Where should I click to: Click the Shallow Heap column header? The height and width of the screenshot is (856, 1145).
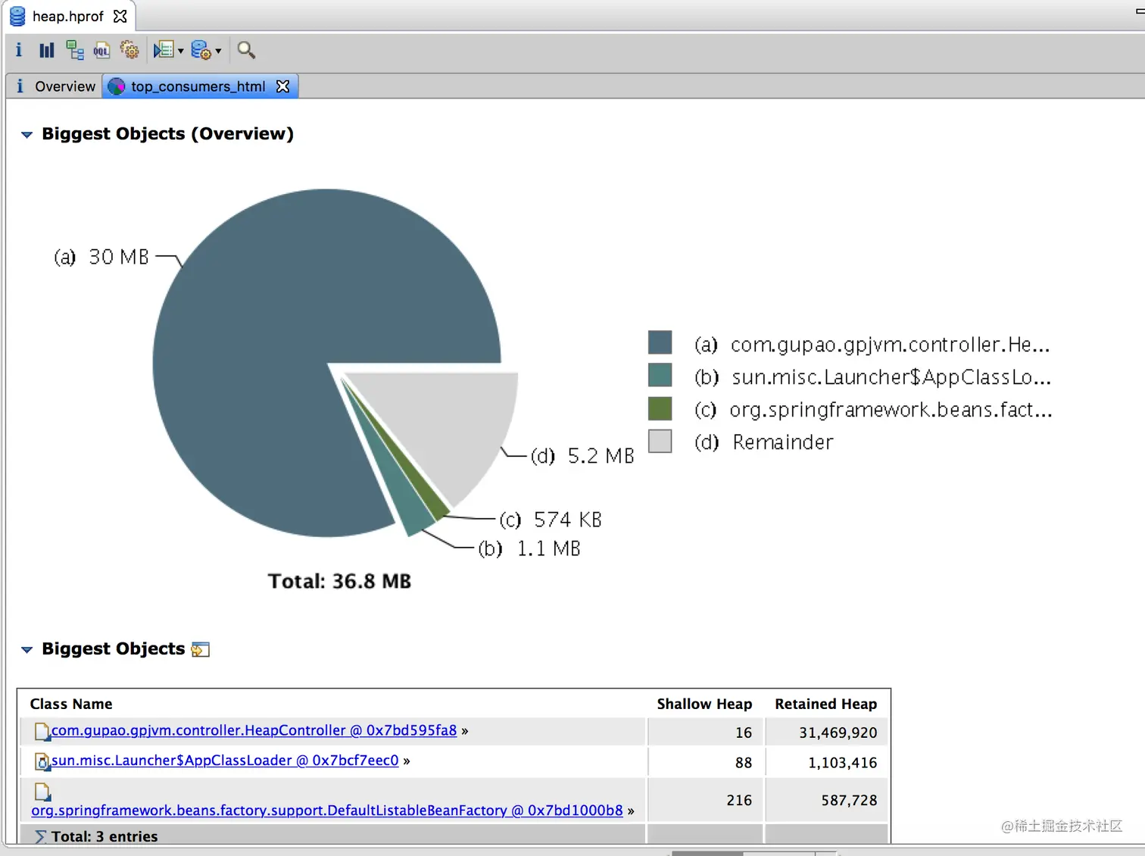(x=704, y=704)
